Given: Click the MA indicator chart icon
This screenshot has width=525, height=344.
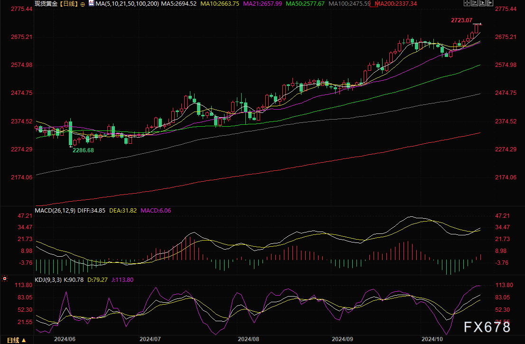Looking at the screenshot, I should coord(91,4).
